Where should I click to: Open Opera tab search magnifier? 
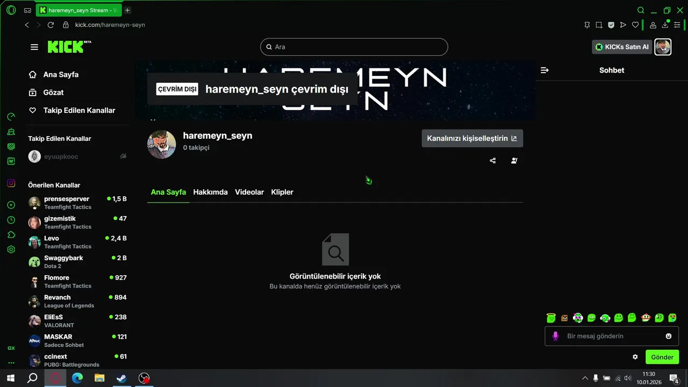tap(641, 10)
